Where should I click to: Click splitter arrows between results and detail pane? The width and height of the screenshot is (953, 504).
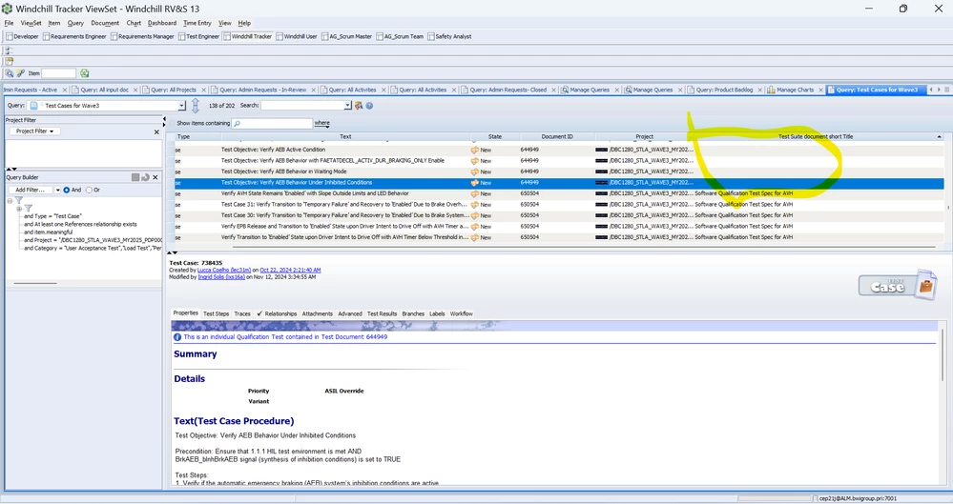pyautogui.click(x=173, y=252)
